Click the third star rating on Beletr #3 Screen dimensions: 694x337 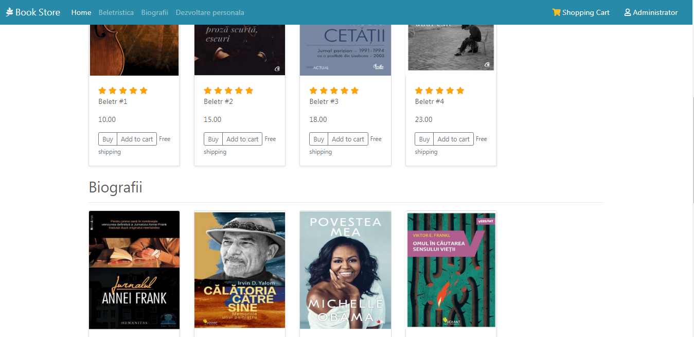click(x=334, y=91)
